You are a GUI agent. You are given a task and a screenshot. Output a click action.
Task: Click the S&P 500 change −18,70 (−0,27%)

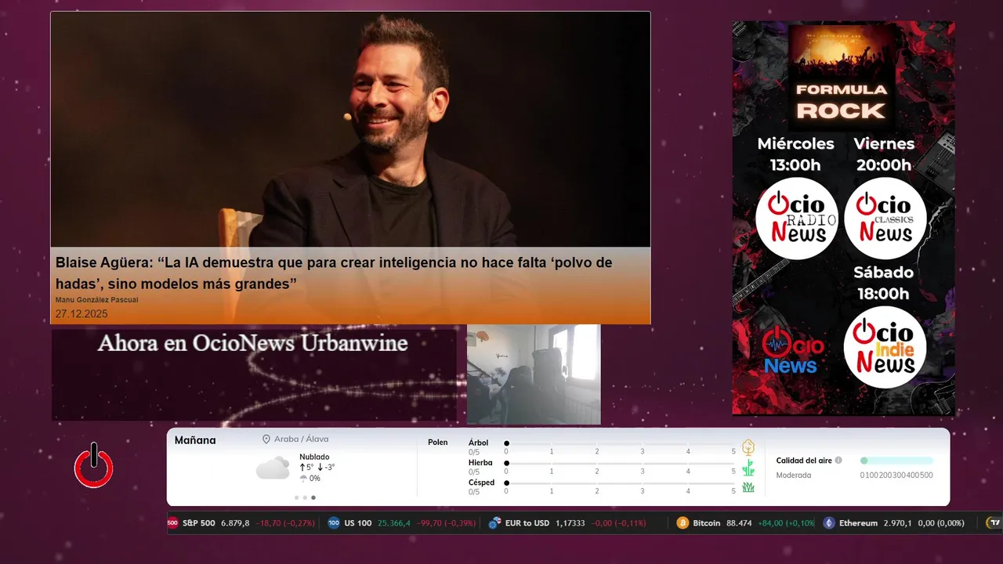(x=287, y=523)
